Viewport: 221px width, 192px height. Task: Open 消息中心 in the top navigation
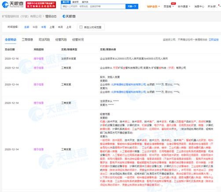tap(199, 7)
